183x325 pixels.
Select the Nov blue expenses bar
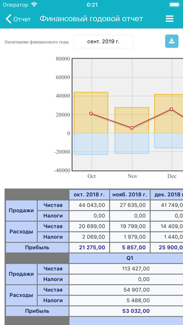(132, 143)
